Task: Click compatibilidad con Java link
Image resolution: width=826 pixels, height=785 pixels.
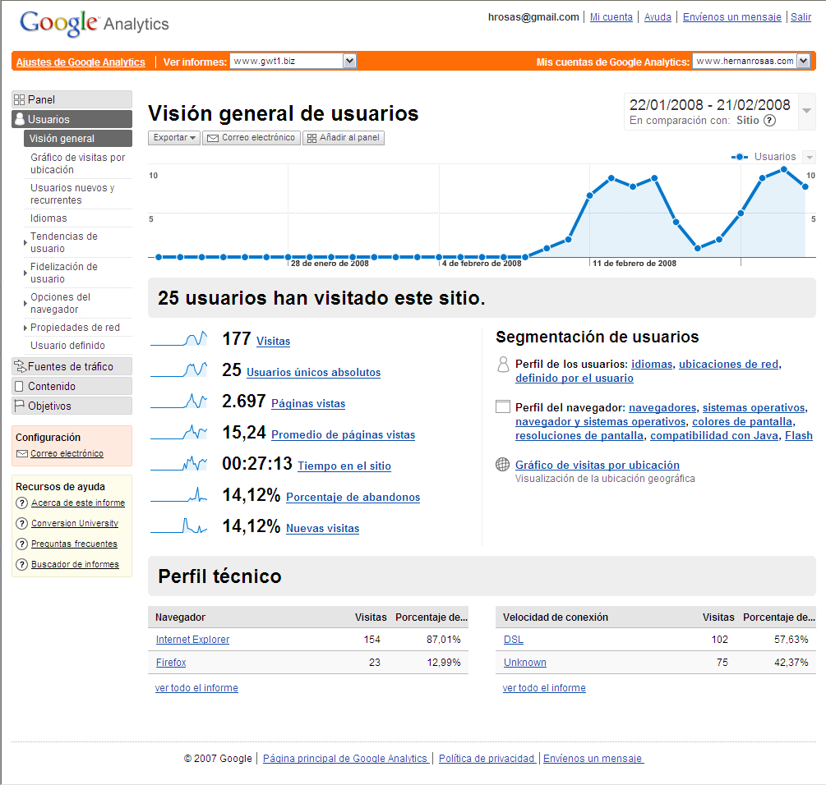Action: click(713, 436)
